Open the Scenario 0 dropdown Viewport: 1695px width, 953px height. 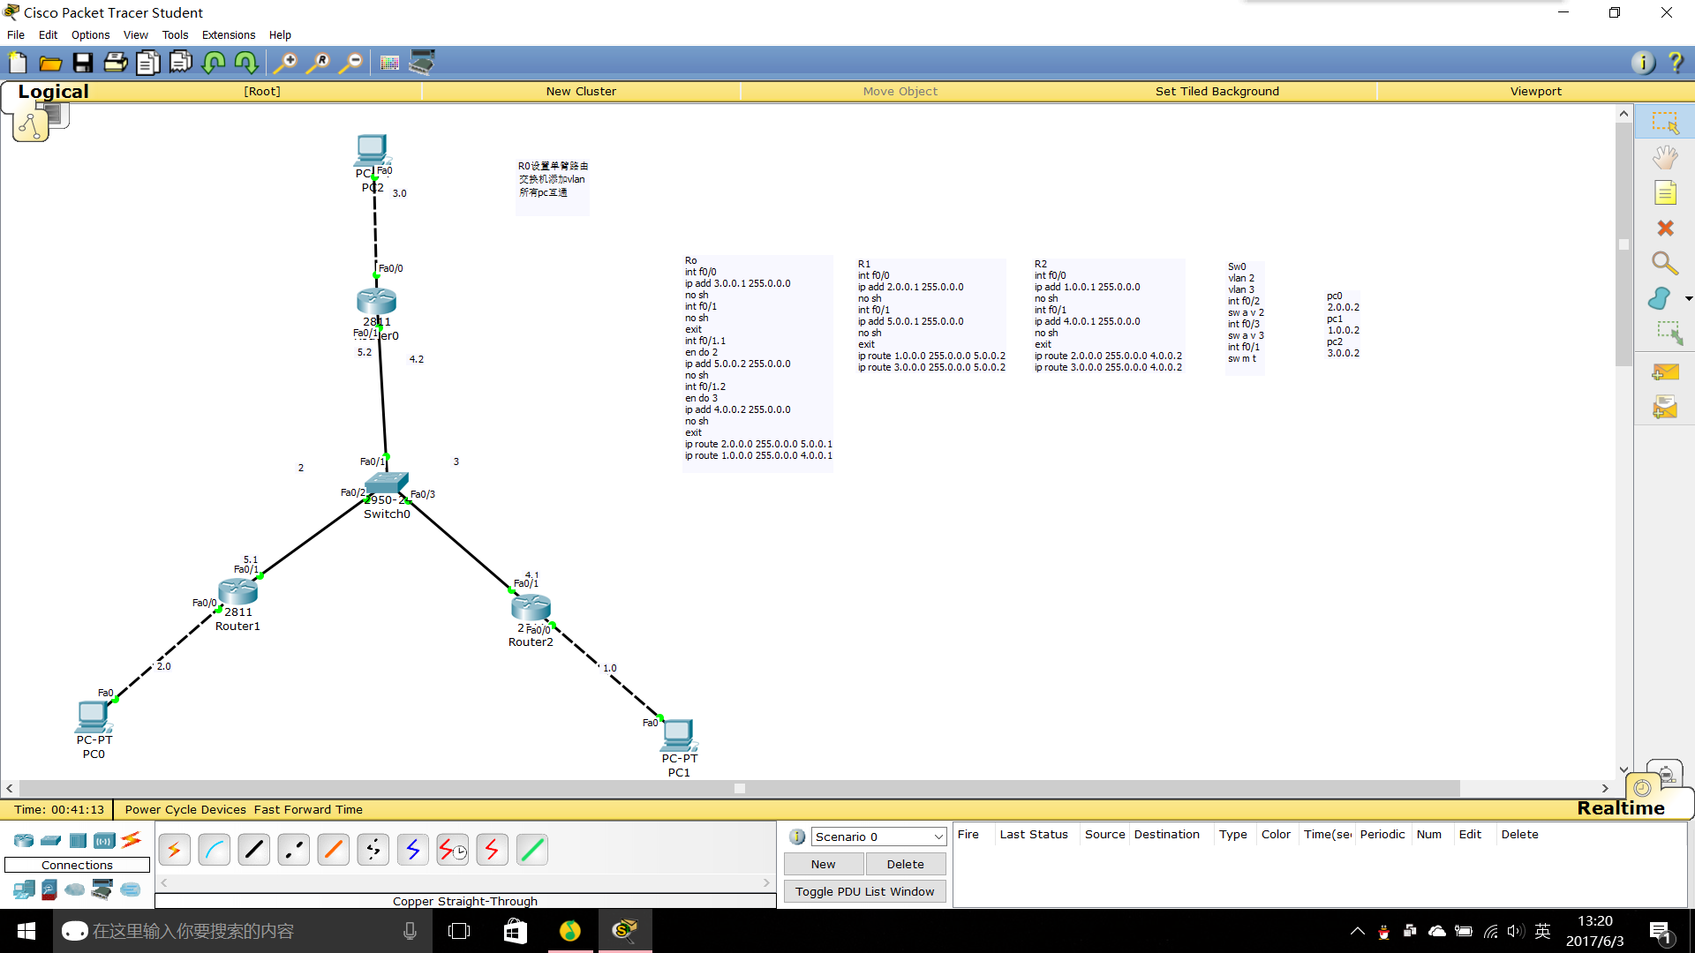pyautogui.click(x=878, y=837)
